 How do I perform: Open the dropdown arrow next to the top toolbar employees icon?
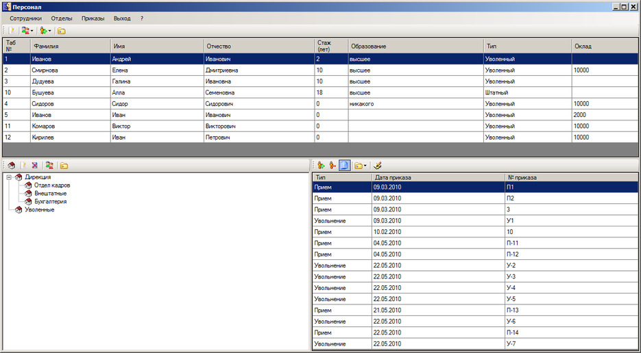32,31
